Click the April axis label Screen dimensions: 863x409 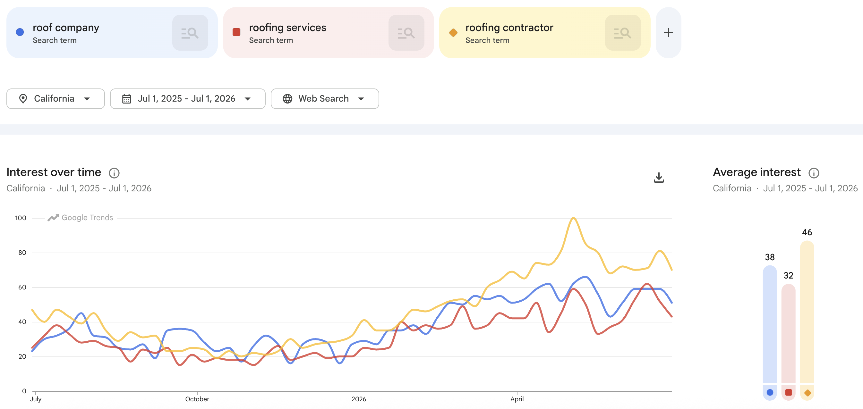(517, 399)
